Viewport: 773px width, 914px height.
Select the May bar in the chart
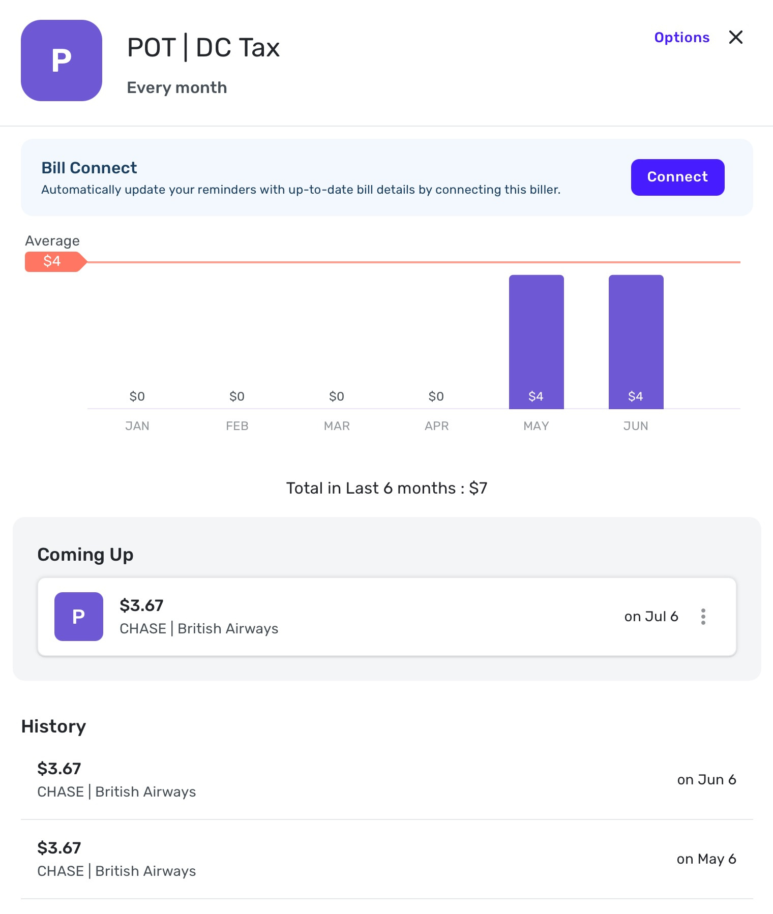(x=537, y=342)
